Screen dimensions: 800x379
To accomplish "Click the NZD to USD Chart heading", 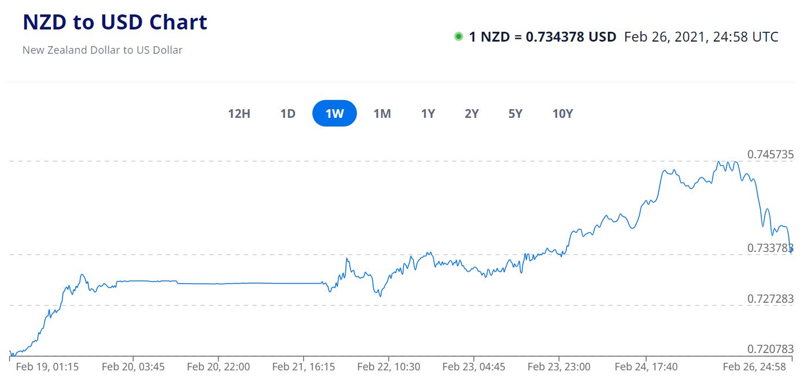I will point(115,23).
